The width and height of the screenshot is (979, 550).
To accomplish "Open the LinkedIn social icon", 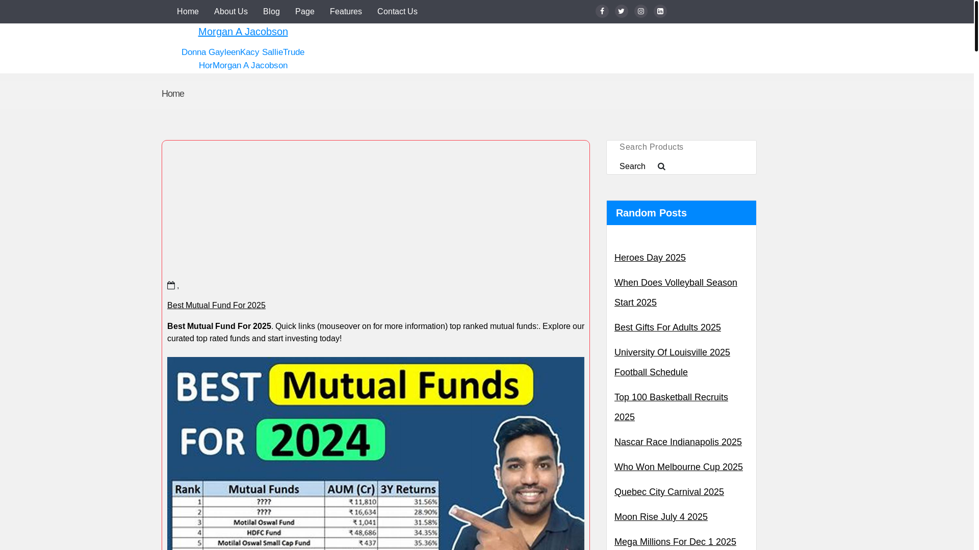I will pyautogui.click(x=660, y=11).
